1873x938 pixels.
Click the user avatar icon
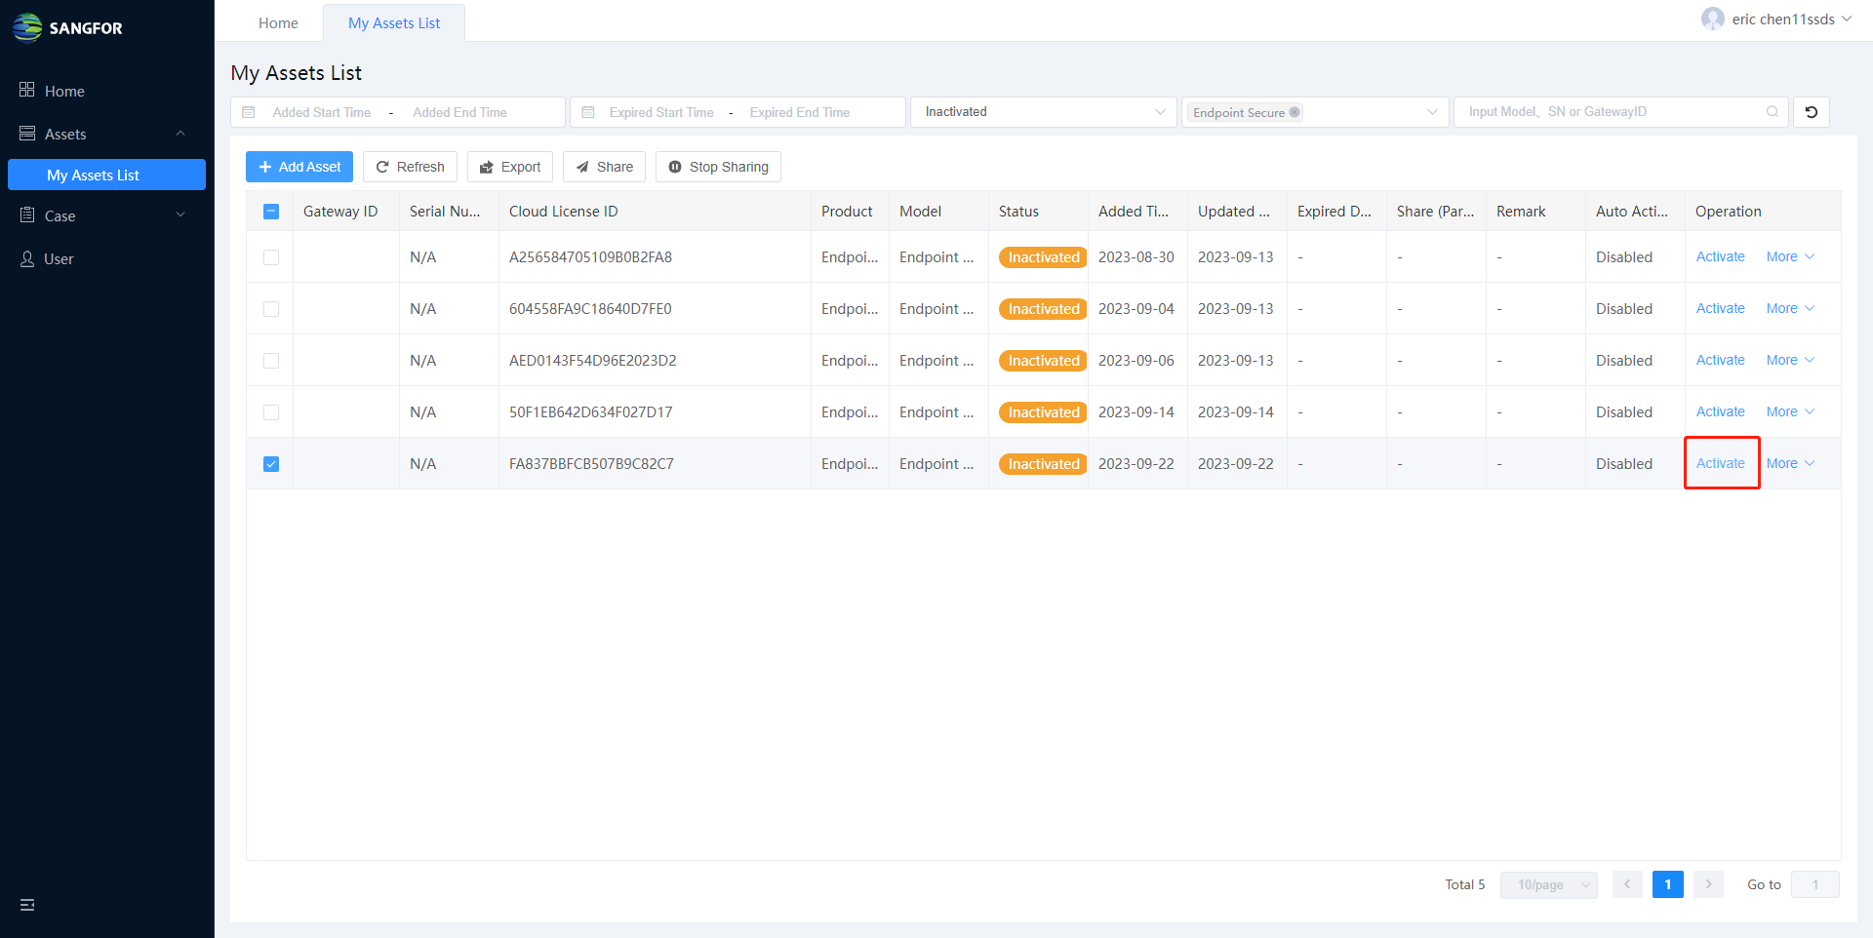coord(1712,20)
